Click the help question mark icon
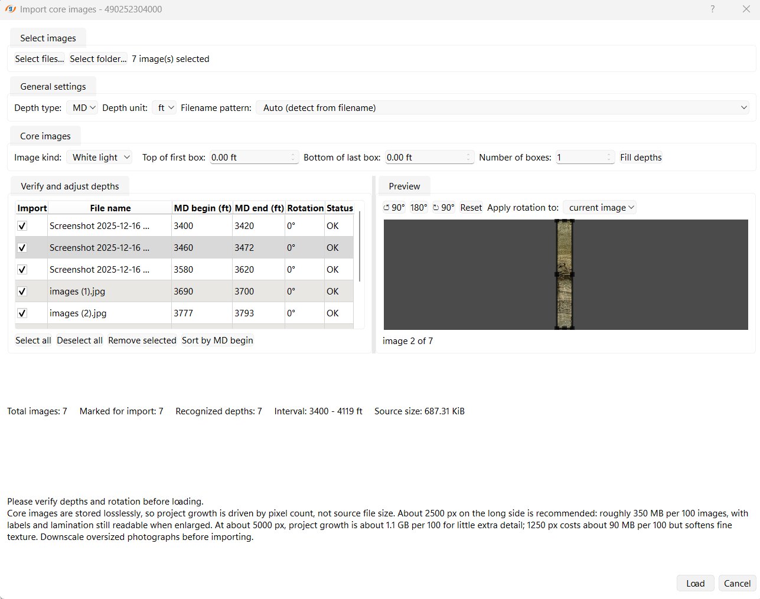This screenshot has width=760, height=599. point(713,9)
